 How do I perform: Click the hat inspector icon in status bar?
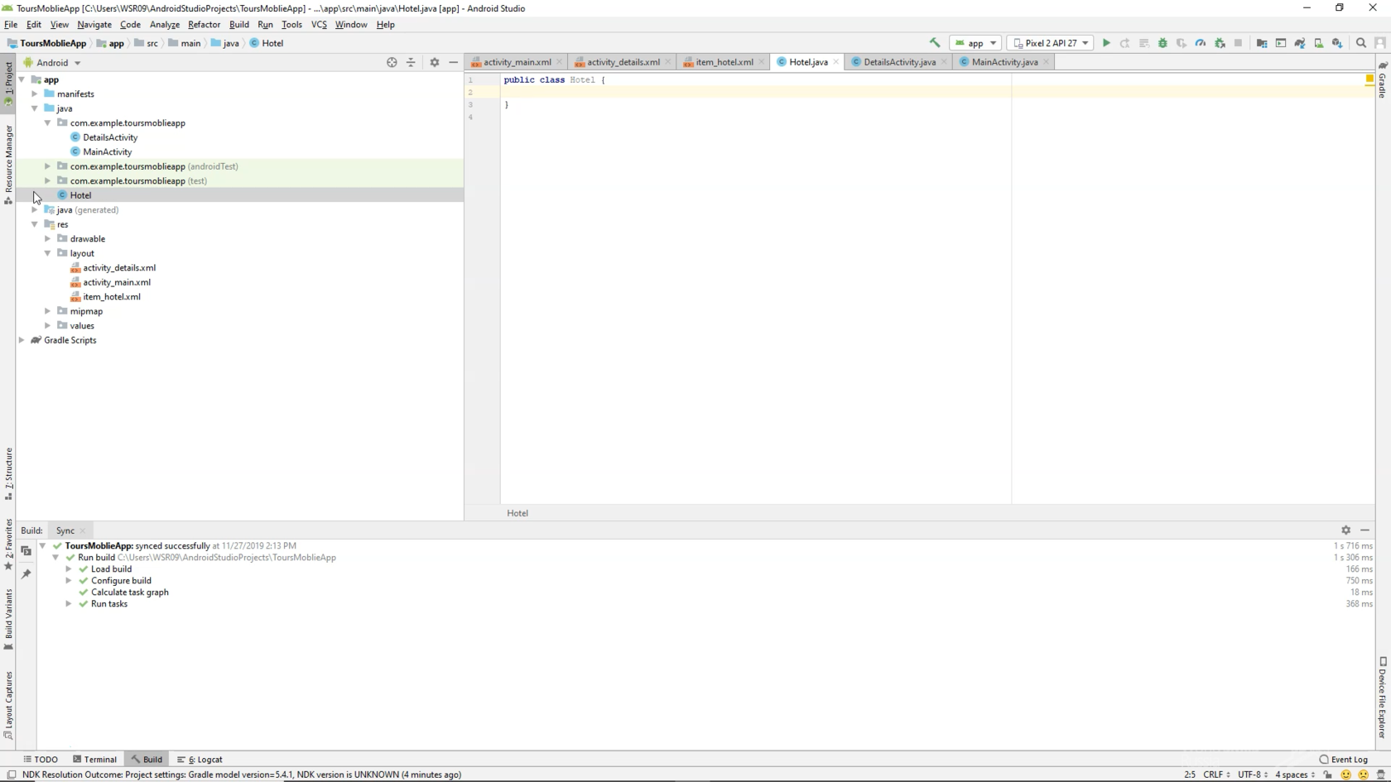1380,775
